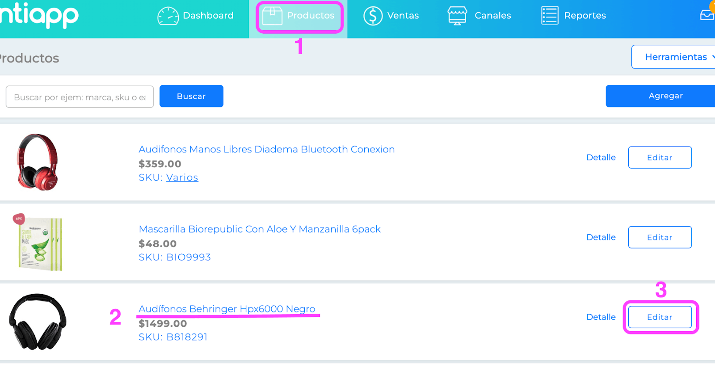Select the red headphones thumbnail

click(x=38, y=162)
